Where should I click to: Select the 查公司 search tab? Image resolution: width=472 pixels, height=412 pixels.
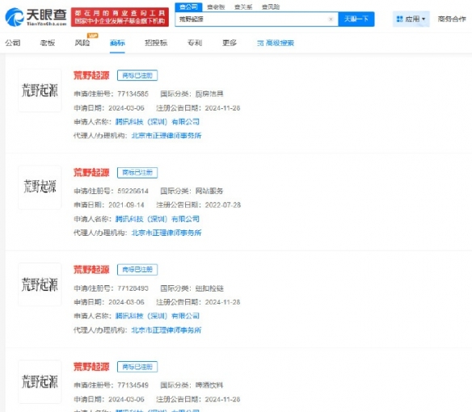(189, 7)
